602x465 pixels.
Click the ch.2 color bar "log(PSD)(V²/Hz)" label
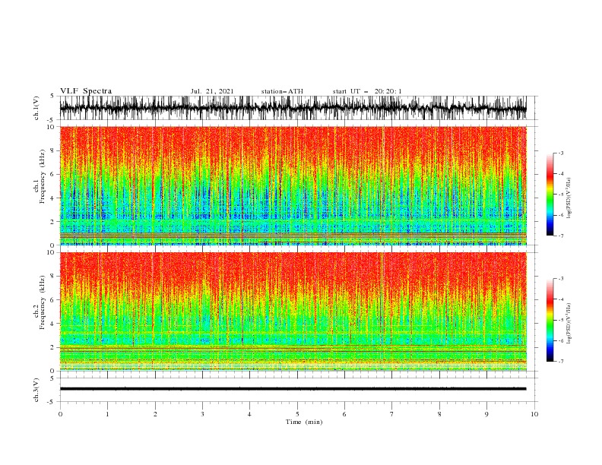click(569, 324)
